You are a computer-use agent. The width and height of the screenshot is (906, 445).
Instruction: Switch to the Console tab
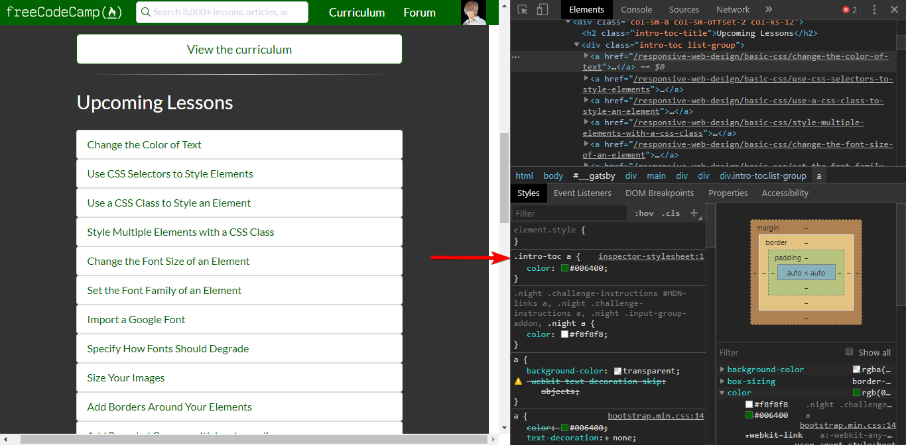pos(636,9)
